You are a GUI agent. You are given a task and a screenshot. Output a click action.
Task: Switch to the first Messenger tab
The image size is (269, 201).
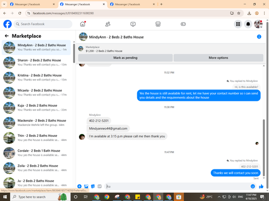(x=32, y=4)
